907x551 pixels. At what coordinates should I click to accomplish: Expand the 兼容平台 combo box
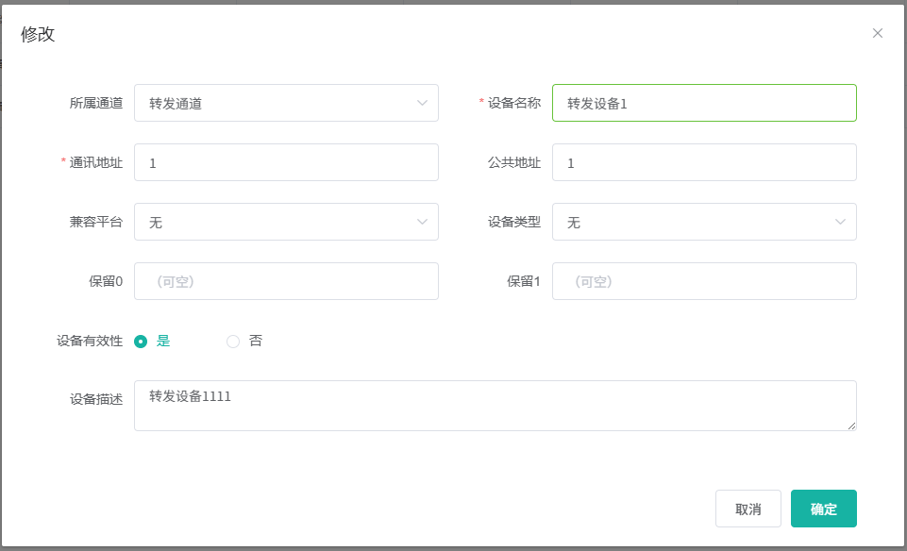[274, 222]
